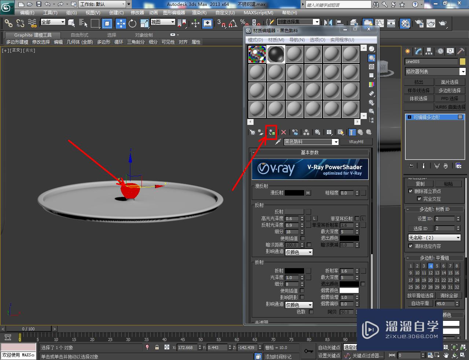Open the 全部 selection filter dropdown
Screen dimensions: 469x360
click(53, 22)
